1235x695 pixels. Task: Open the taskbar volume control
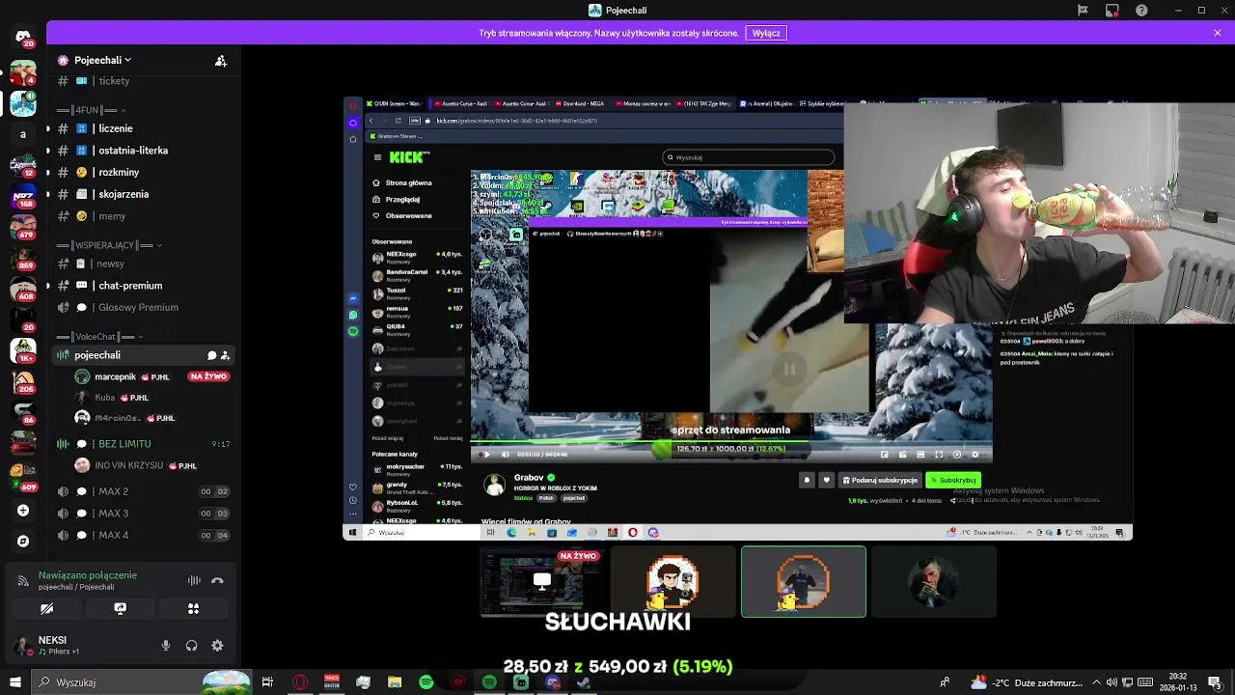click(1111, 682)
